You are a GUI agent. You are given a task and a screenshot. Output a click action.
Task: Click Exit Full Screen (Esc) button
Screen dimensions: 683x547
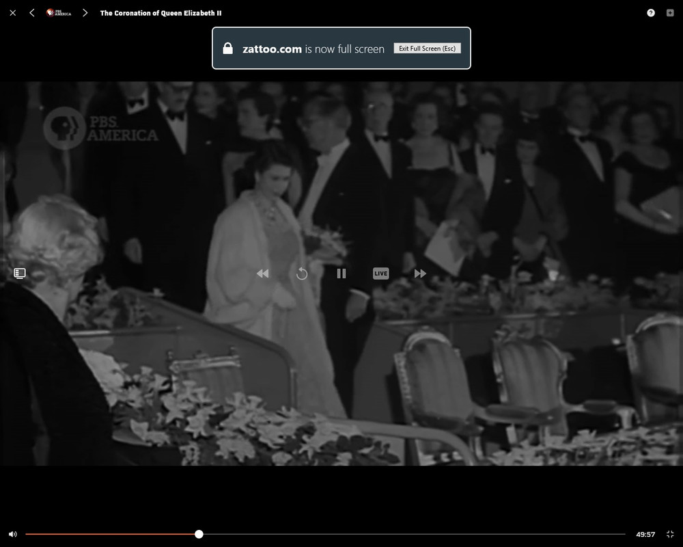[428, 49]
